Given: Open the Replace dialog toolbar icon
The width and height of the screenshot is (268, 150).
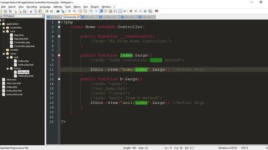Looking at the screenshot, I should coord(62,11).
